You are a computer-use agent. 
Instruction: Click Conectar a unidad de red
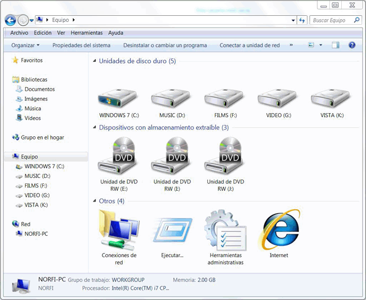click(249, 45)
